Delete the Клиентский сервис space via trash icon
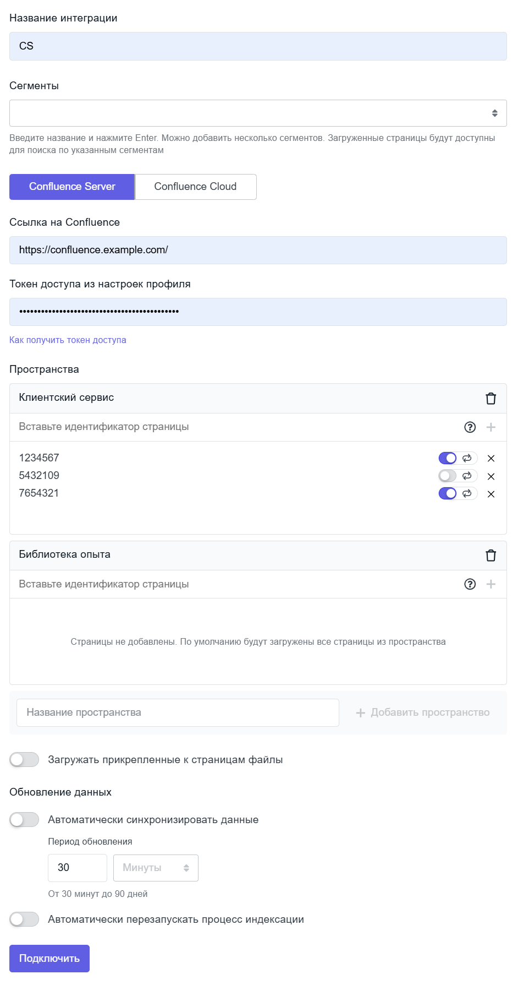This screenshot has width=518, height=985. pyautogui.click(x=491, y=399)
